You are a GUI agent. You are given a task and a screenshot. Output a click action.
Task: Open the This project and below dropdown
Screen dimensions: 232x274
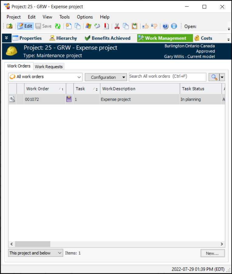[36, 253]
